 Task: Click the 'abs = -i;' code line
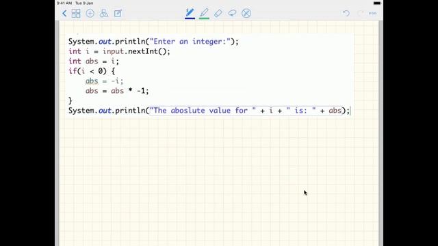(104, 81)
